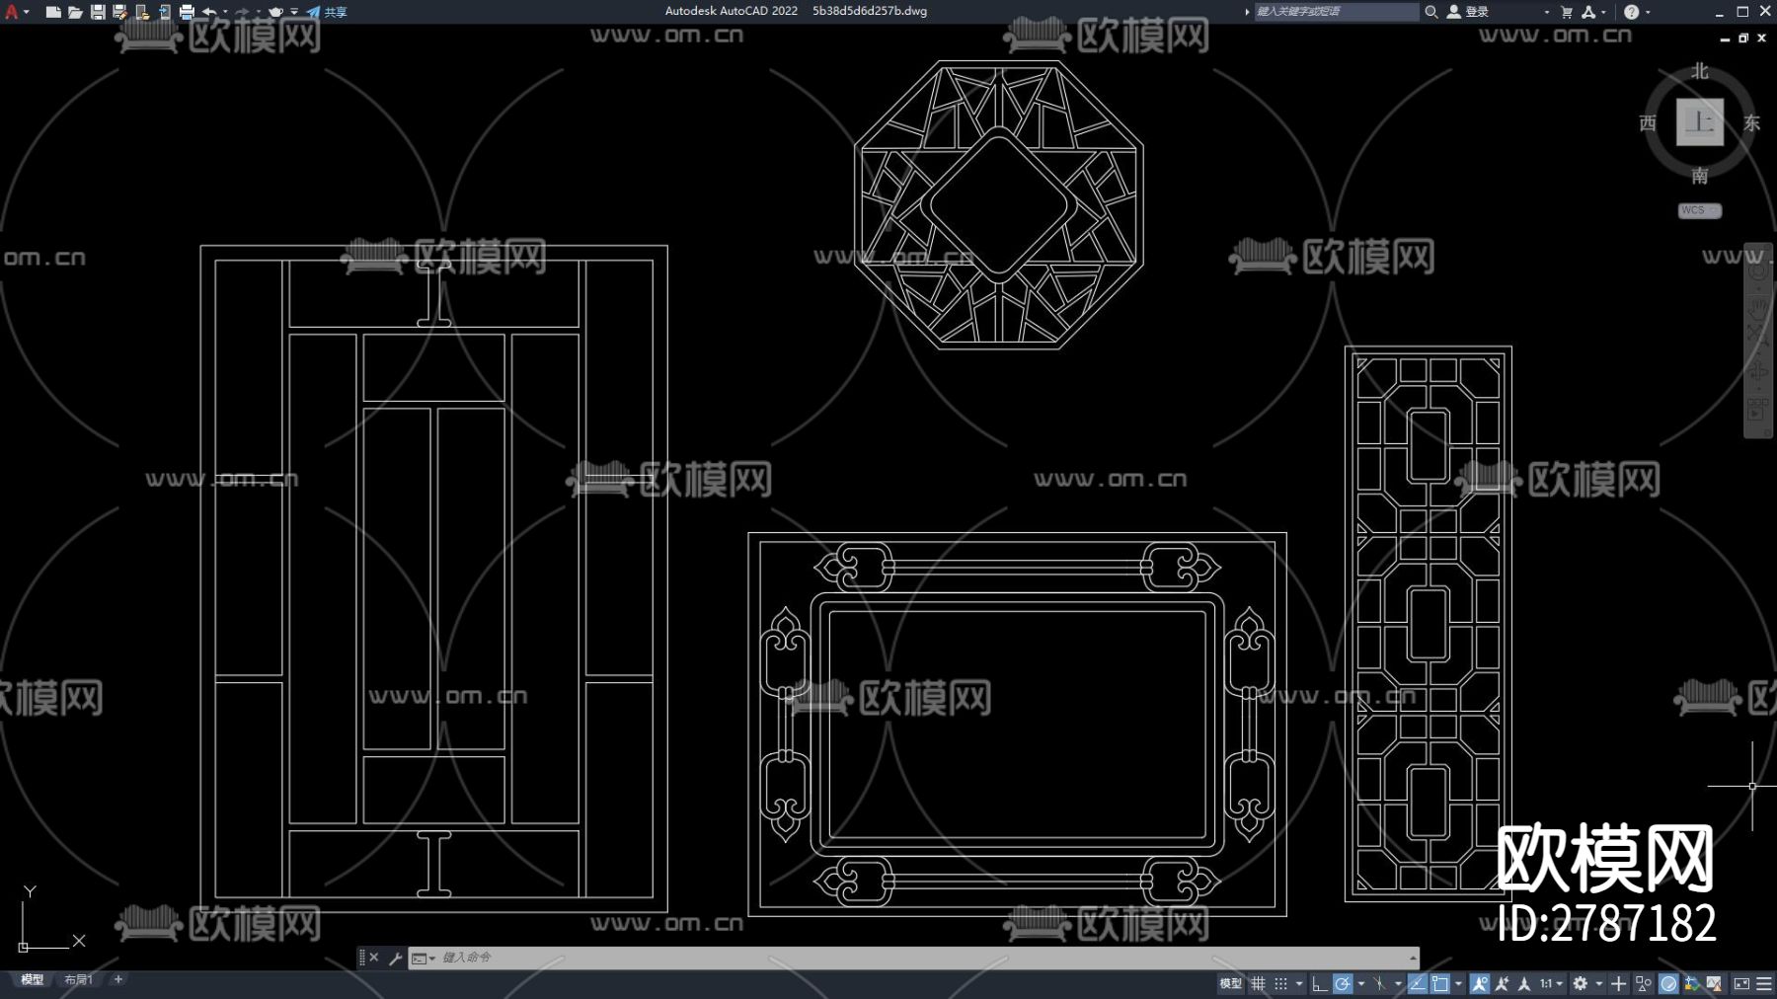The width and height of the screenshot is (1777, 999).
Task: Click the 上 top face of the ViewCube
Action: click(1700, 122)
